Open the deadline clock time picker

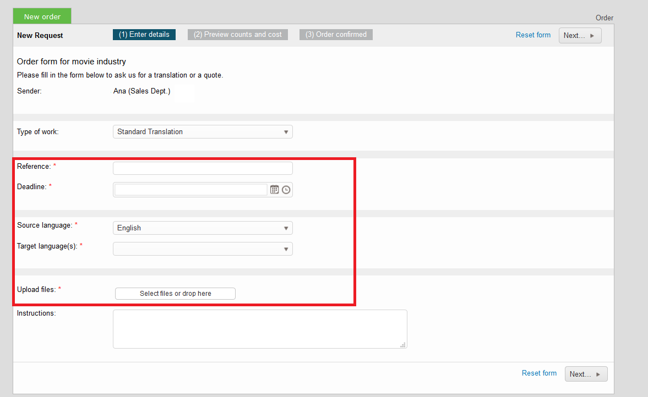pyautogui.click(x=286, y=190)
